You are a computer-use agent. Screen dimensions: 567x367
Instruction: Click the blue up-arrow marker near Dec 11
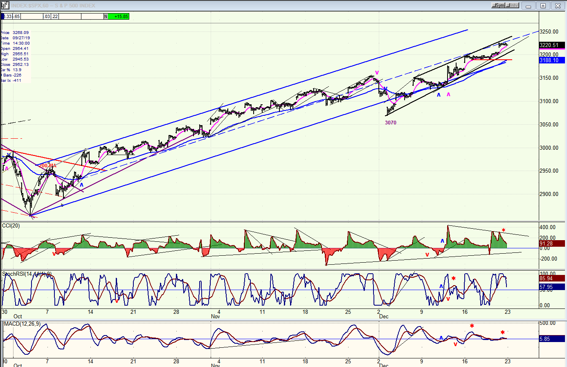(439, 95)
